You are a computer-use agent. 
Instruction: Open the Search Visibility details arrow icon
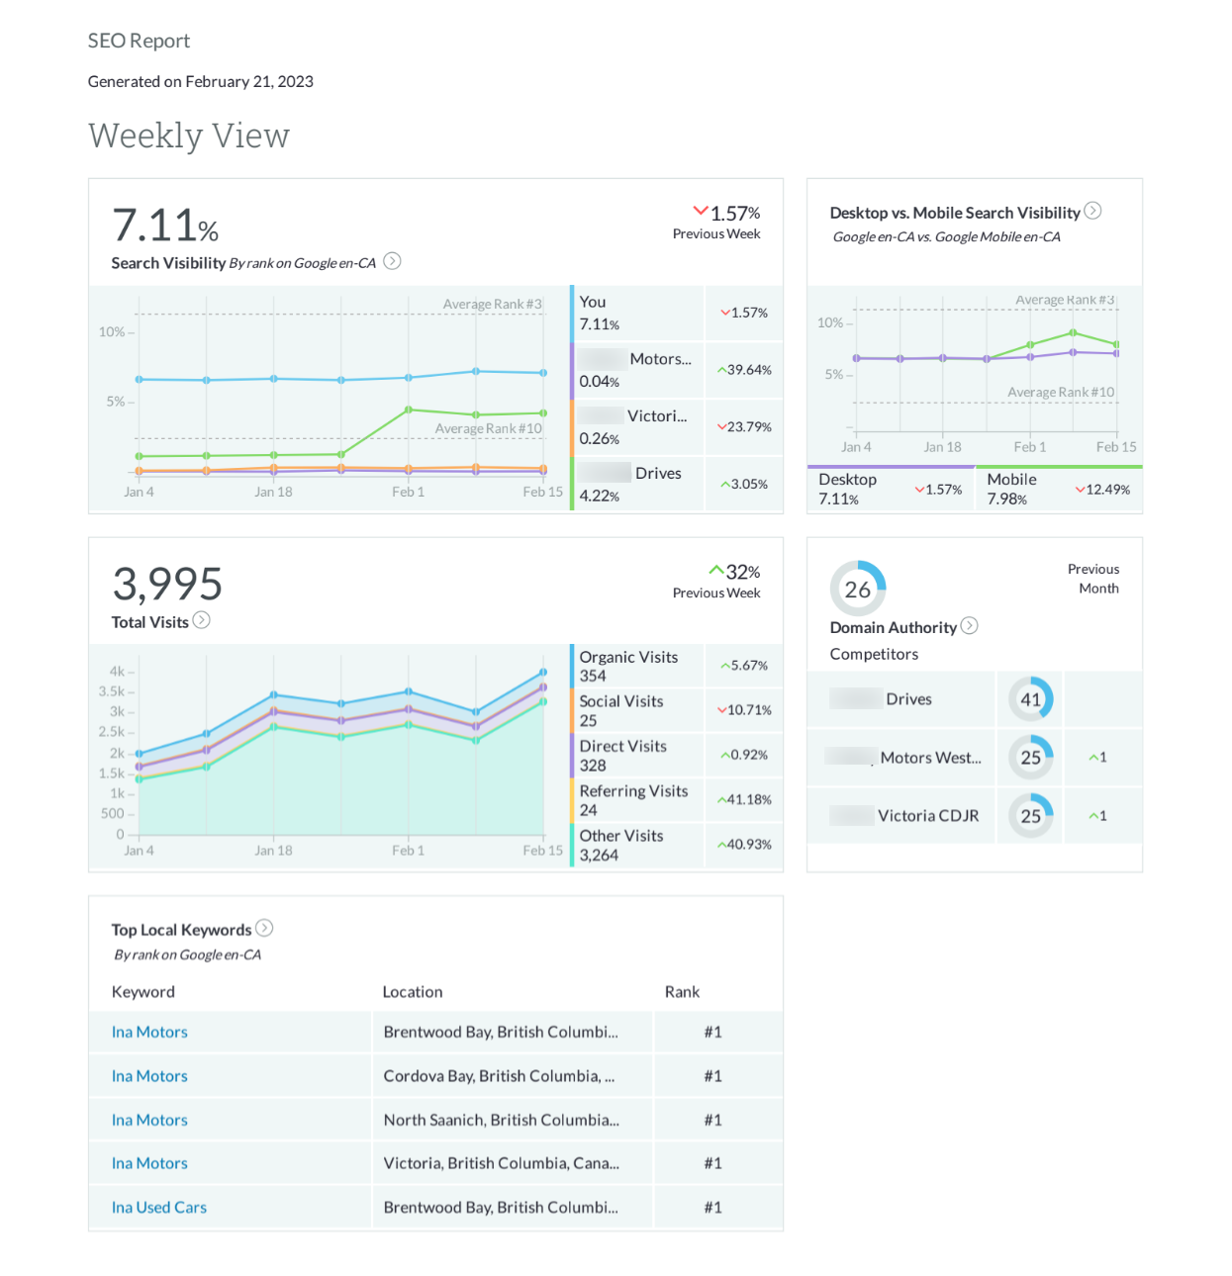point(392,261)
